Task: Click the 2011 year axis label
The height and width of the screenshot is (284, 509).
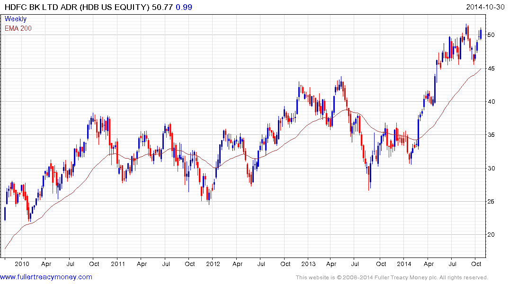Action: click(x=118, y=264)
